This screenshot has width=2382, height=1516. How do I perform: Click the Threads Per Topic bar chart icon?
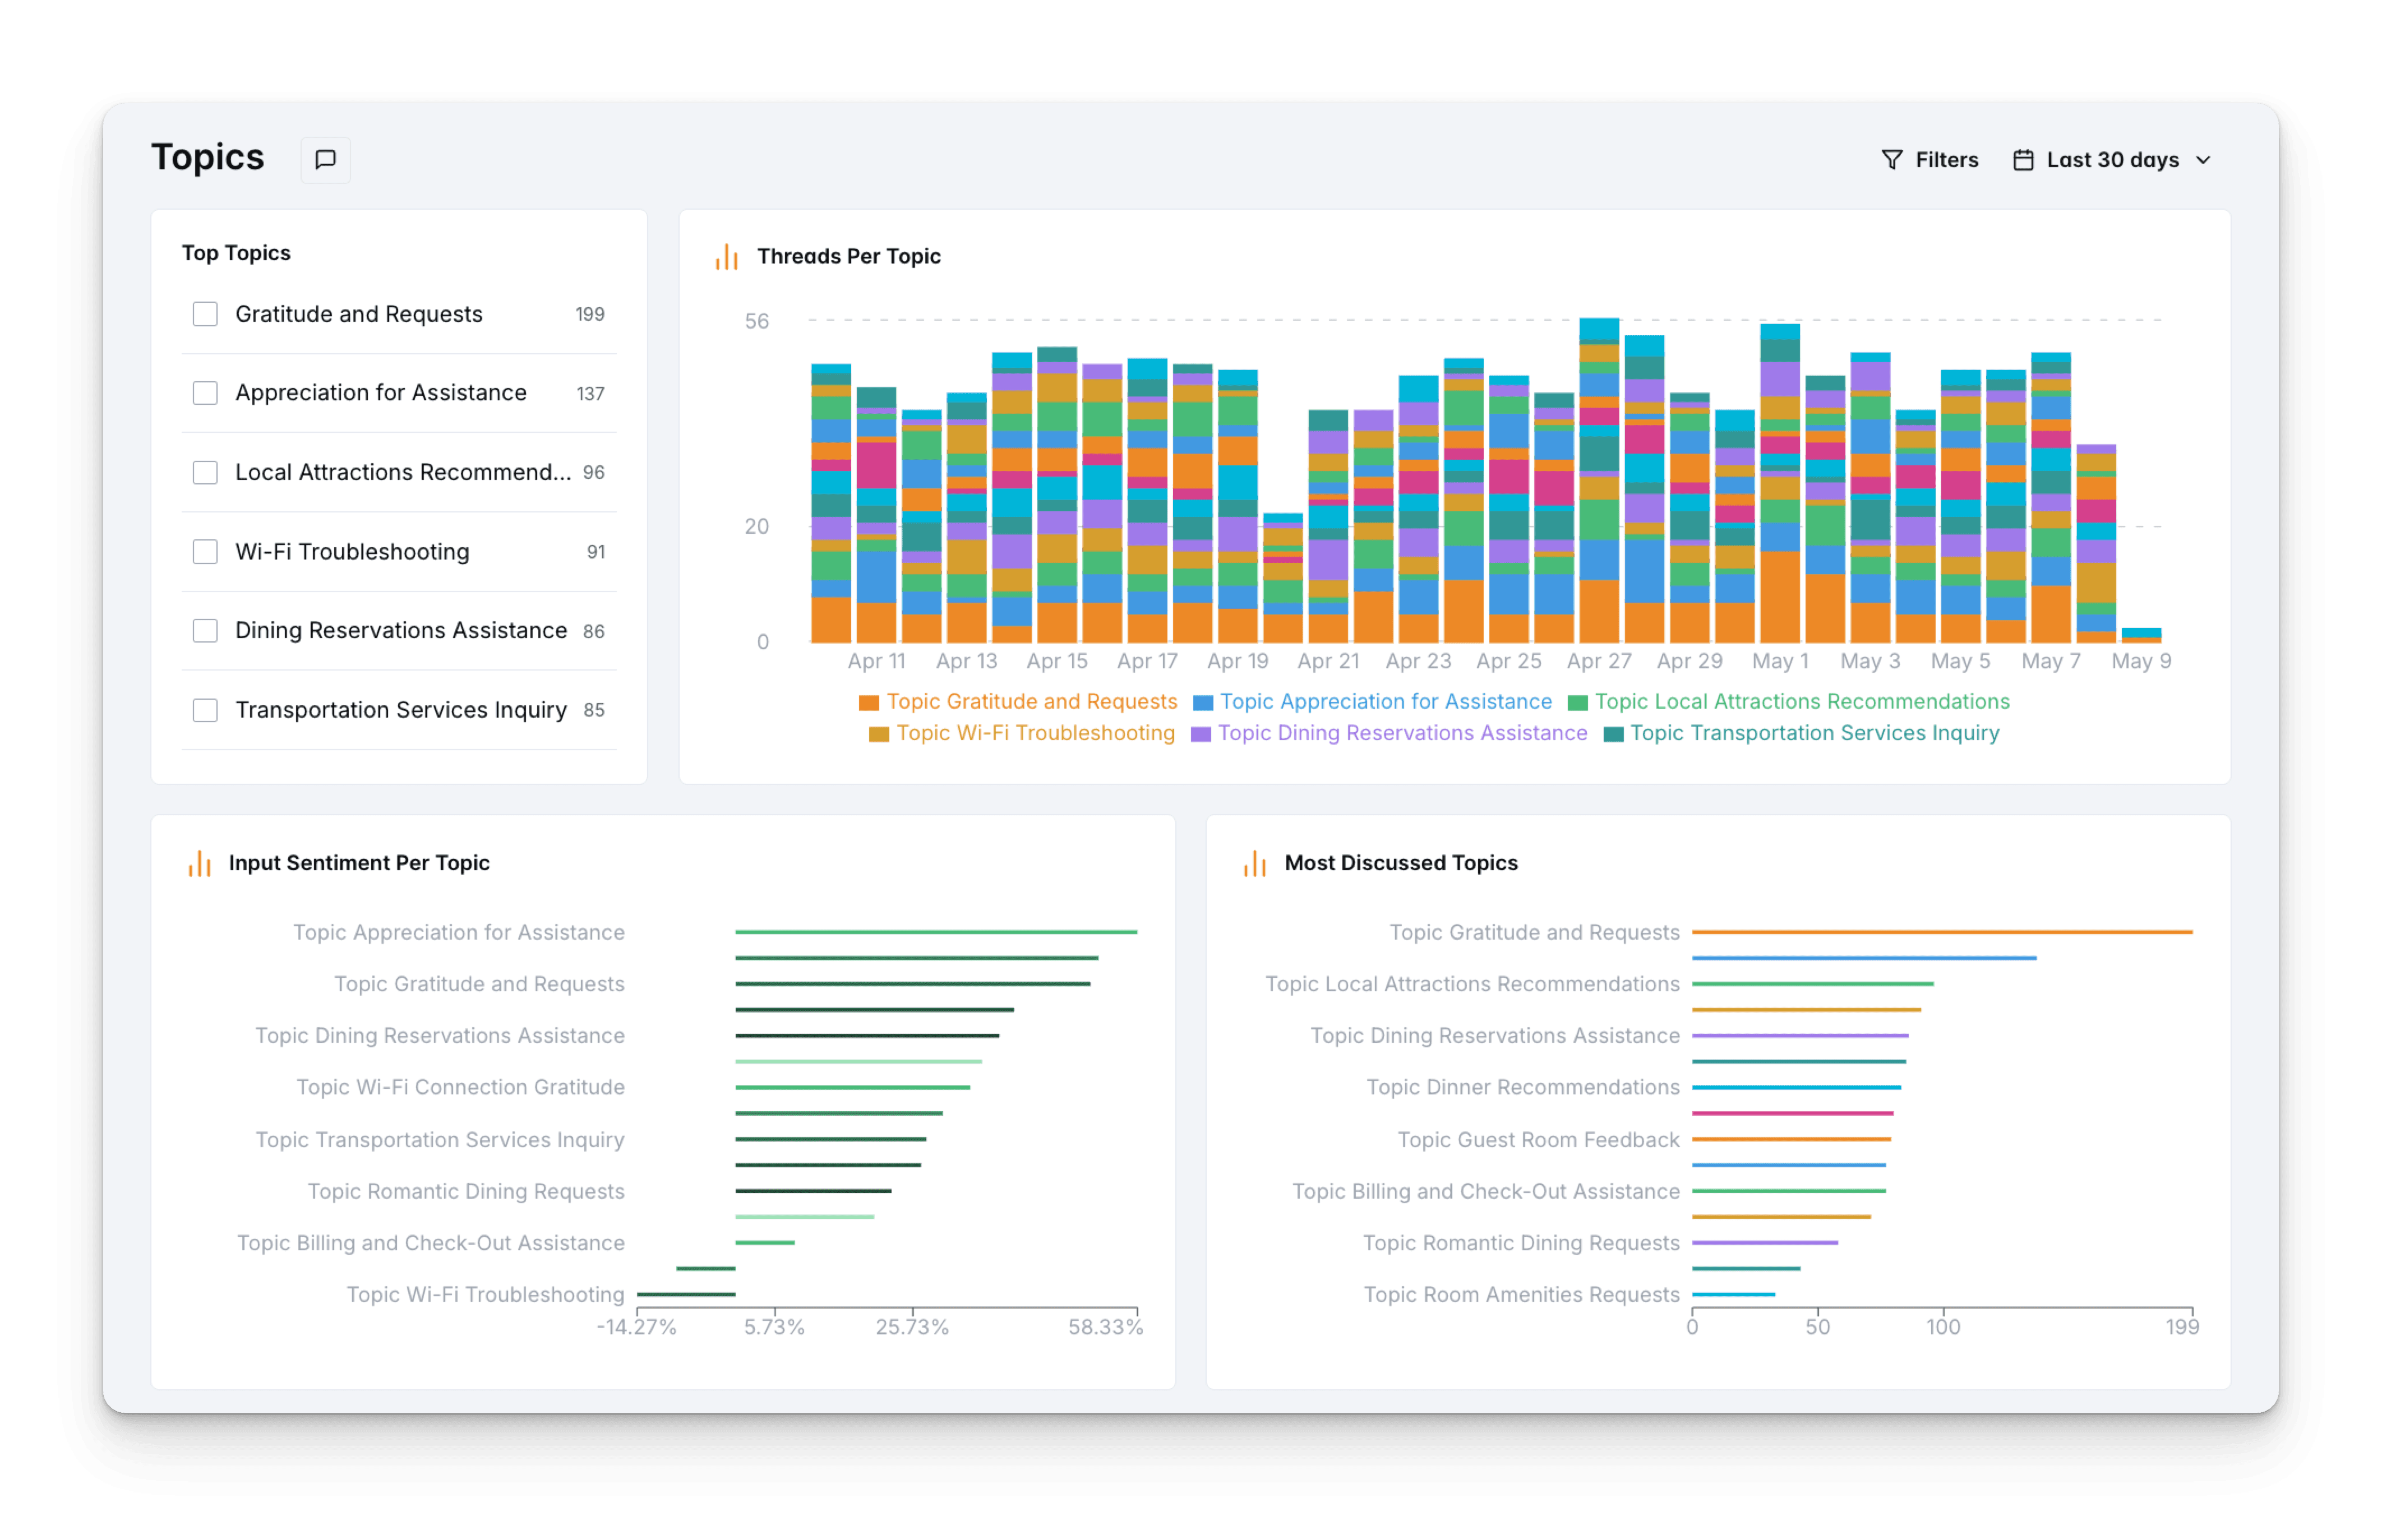(727, 257)
